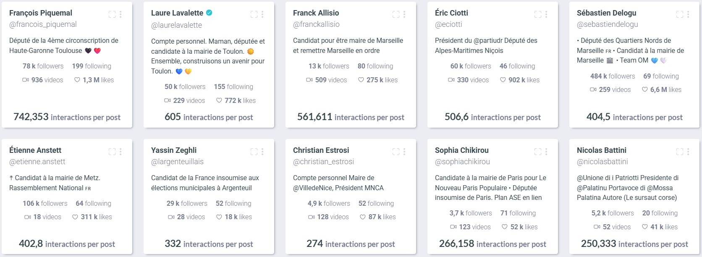
Task: Click the Sophia Chikirou profile name
Action: click(461, 150)
